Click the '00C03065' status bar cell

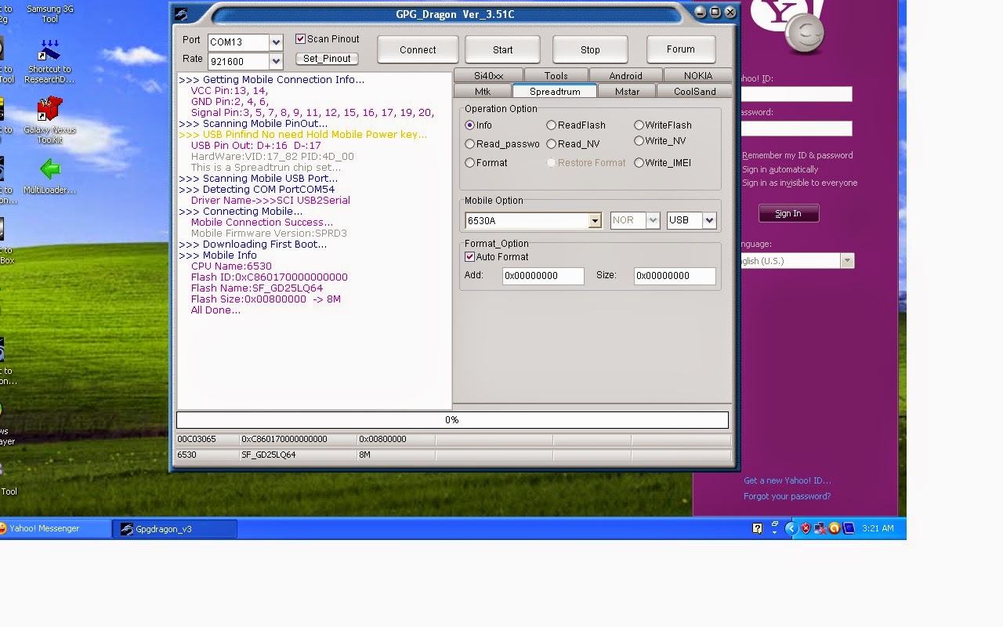click(207, 440)
